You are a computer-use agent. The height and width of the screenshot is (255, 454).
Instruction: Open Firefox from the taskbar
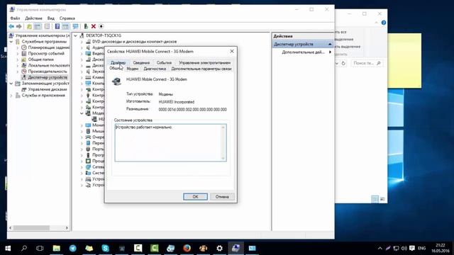tap(187, 248)
